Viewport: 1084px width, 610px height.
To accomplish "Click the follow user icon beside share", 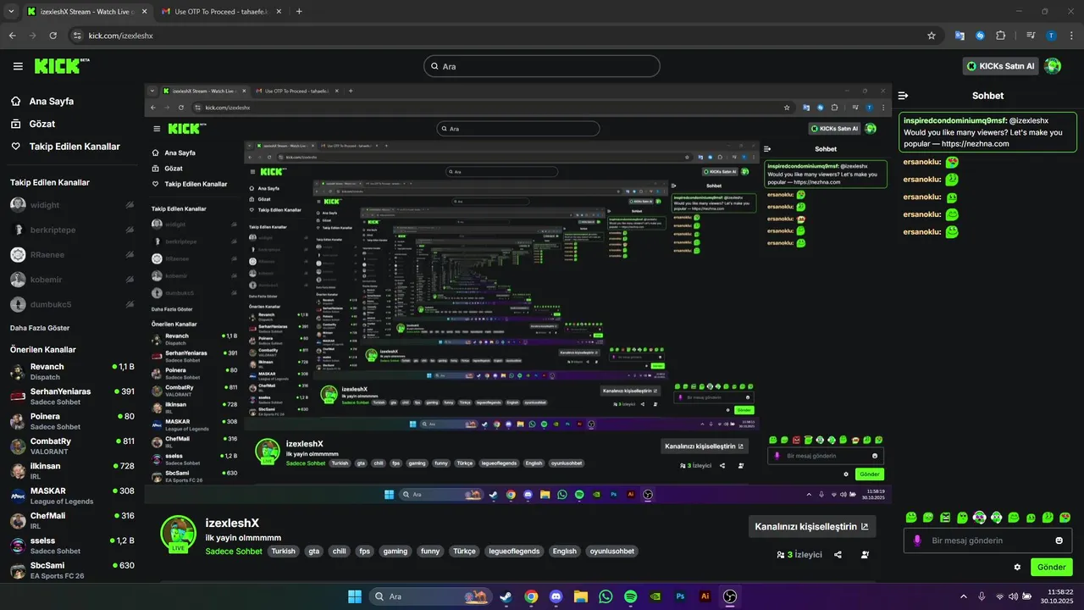I will point(865,555).
